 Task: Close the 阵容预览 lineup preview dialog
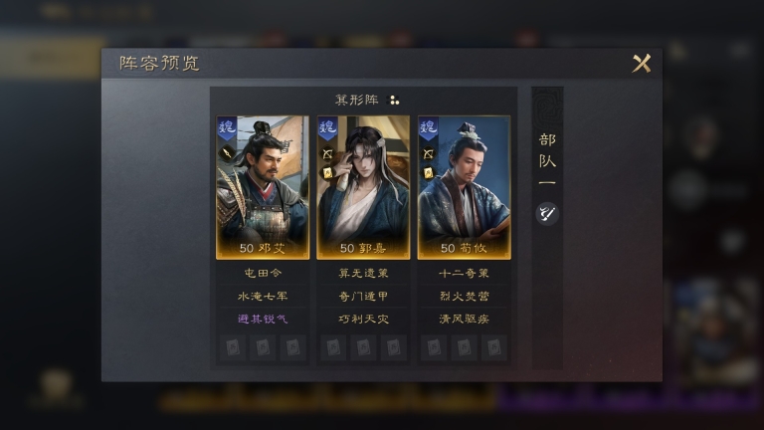click(642, 64)
